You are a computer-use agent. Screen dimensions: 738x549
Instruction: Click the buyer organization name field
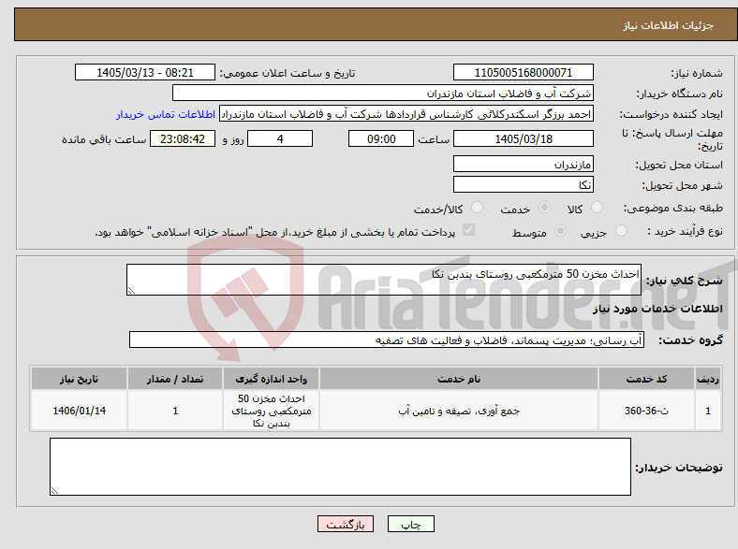383,94
